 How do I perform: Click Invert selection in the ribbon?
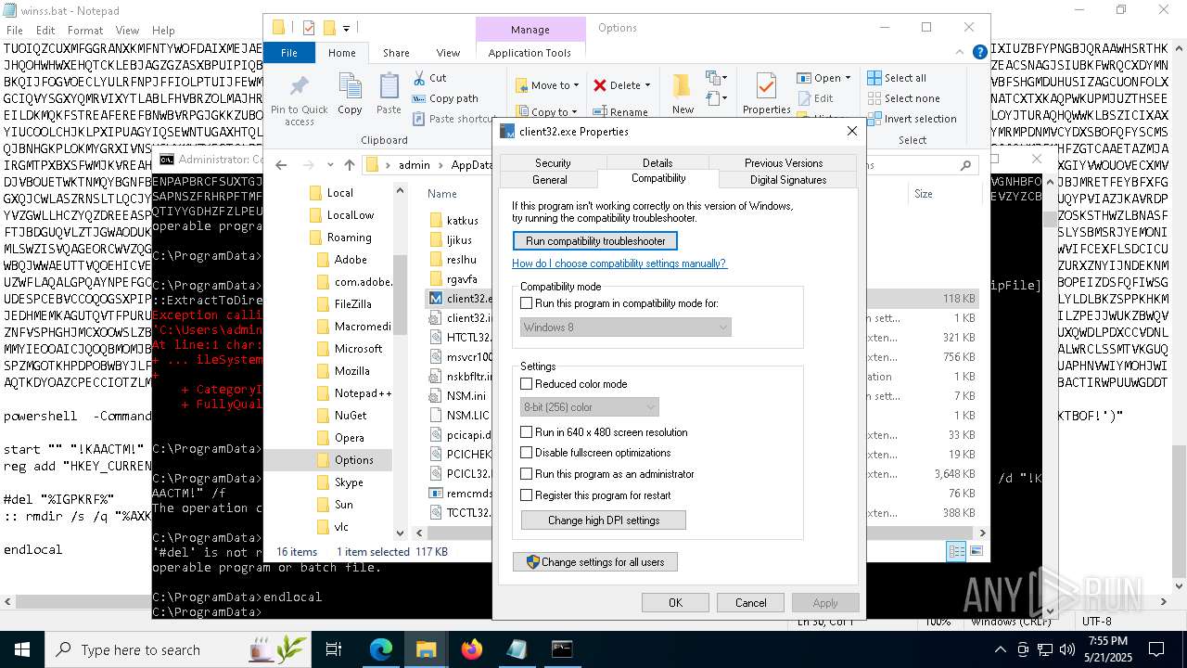click(912, 119)
